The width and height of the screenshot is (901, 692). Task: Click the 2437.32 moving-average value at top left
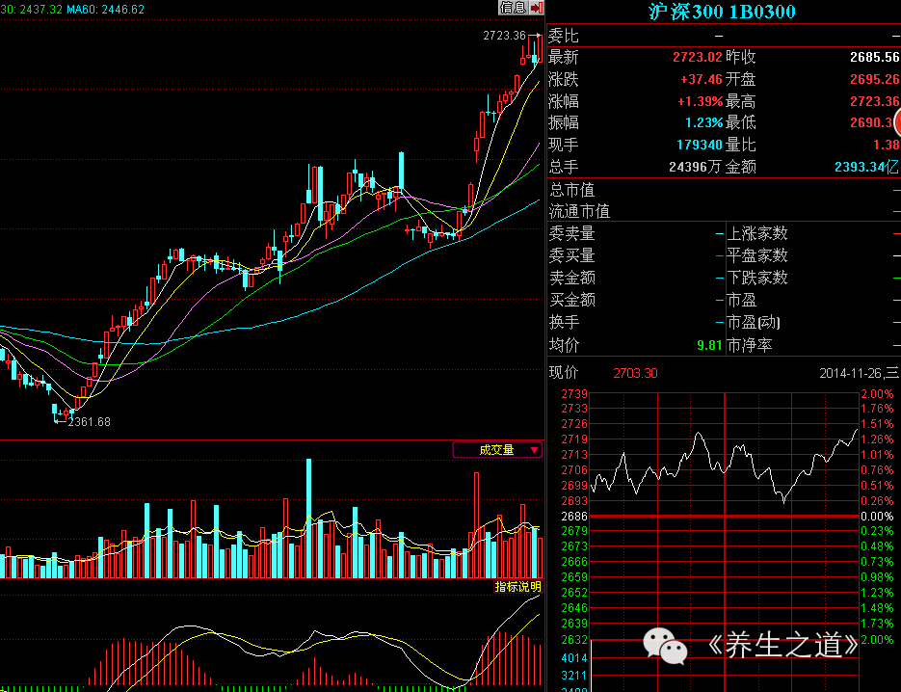pos(40,10)
